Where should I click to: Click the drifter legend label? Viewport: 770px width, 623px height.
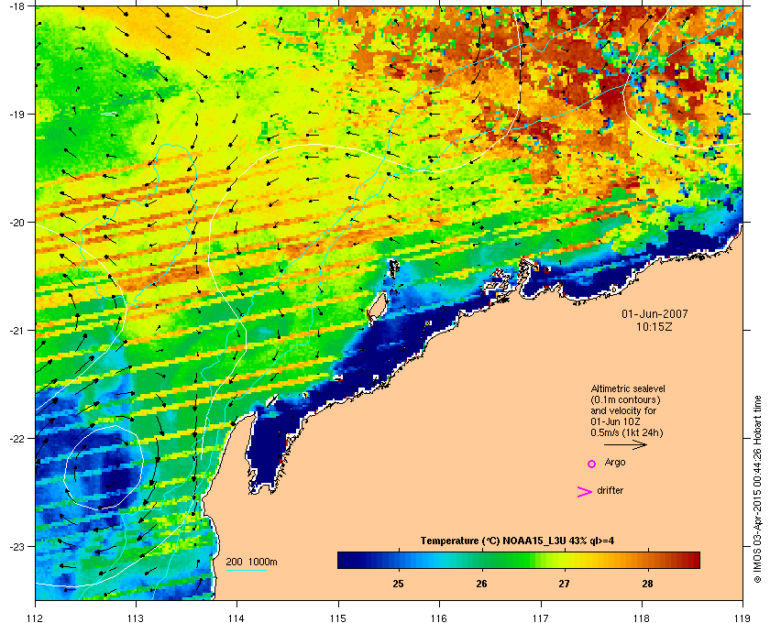pos(610,490)
